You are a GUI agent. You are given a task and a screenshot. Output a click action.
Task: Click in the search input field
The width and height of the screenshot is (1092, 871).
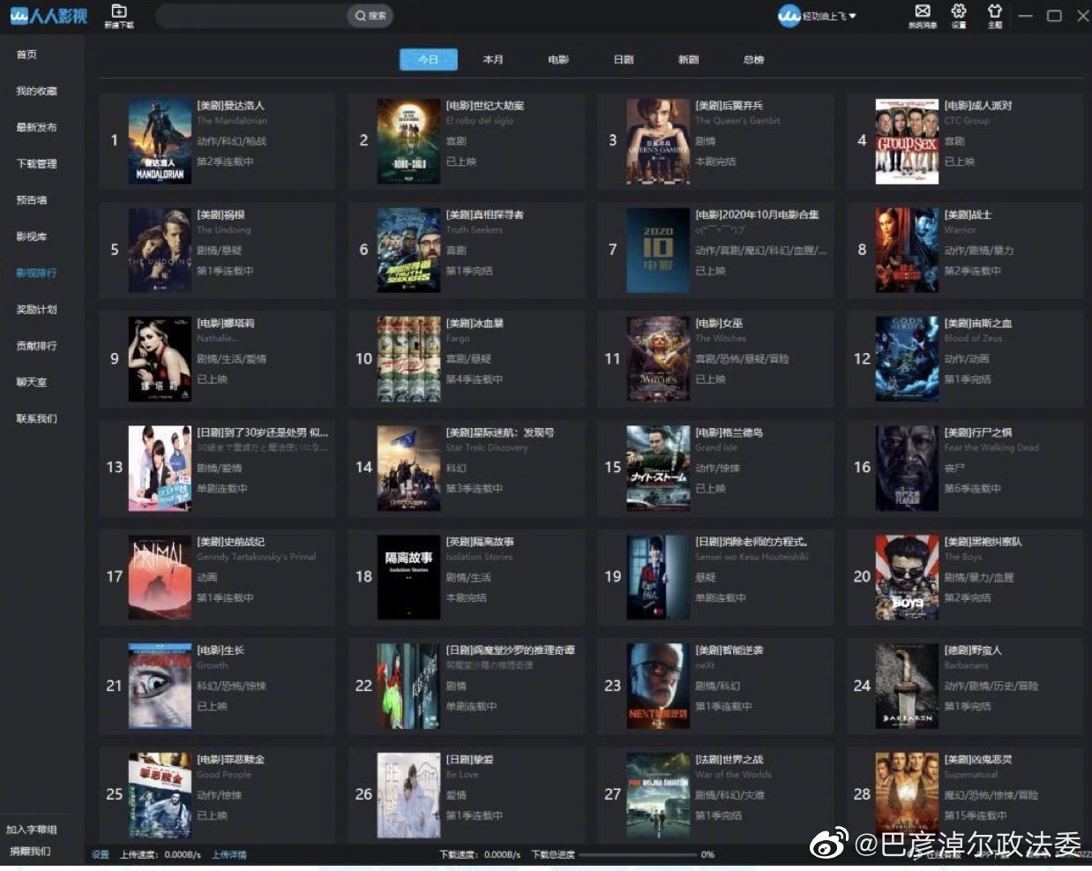tap(251, 16)
